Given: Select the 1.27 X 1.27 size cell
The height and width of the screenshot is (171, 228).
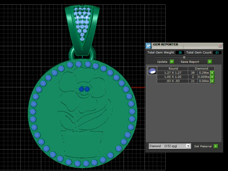Looking at the screenshot, I should [x=172, y=73].
